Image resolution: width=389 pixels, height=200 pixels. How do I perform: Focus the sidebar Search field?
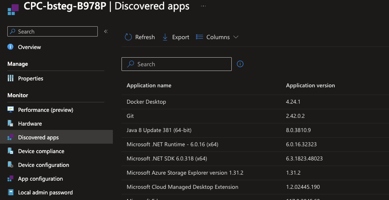tap(53, 31)
